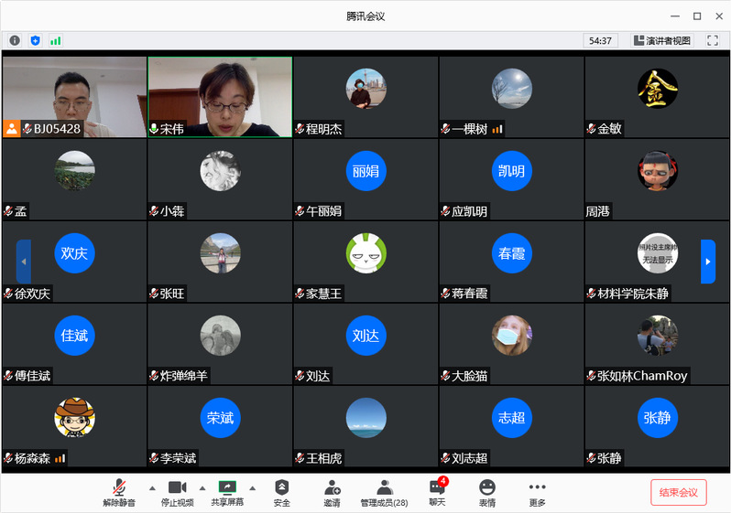Expand video options arrow beside 停止视频
This screenshot has width=731, height=513.
pyautogui.click(x=202, y=487)
